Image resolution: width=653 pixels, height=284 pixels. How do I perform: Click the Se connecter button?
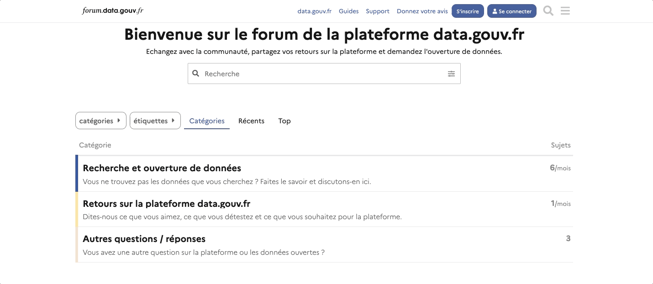512,11
